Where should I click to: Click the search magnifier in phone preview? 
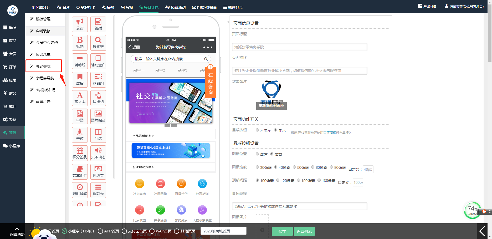[x=206, y=59]
